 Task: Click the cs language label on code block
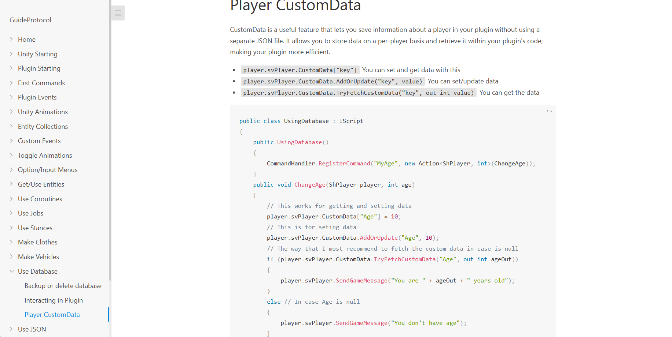point(549,111)
